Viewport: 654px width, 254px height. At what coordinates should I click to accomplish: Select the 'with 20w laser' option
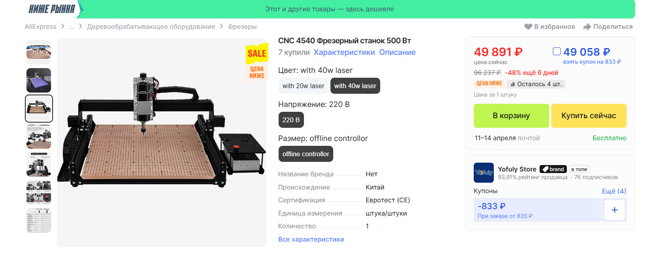(x=303, y=86)
